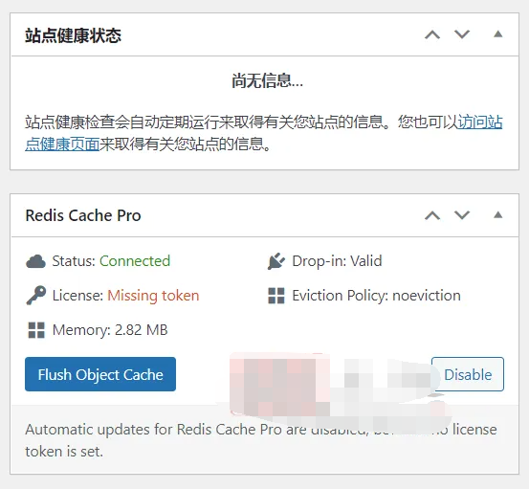Click the Eviction Policy noeviction text
Screen dimensions: 529x489
pyautogui.click(x=376, y=296)
